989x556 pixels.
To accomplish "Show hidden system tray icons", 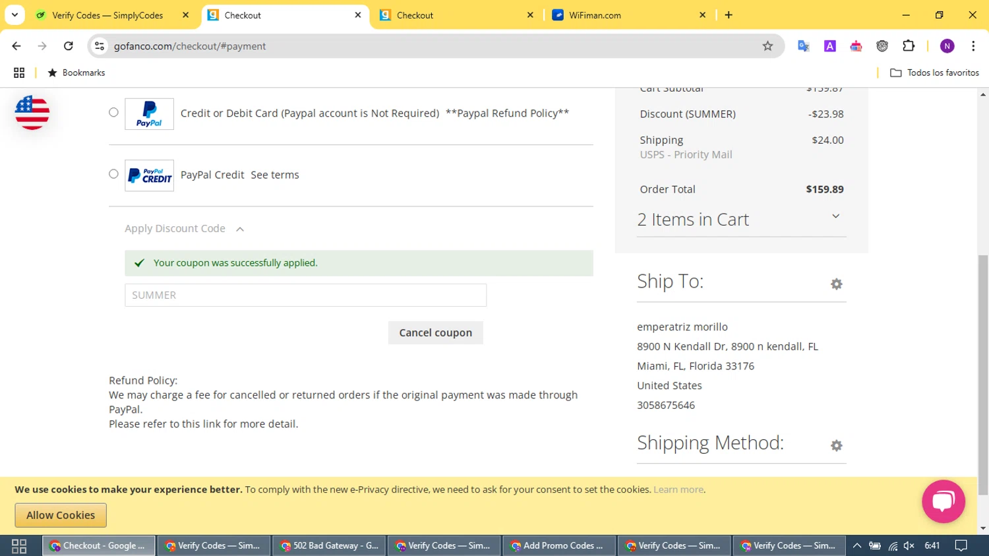I will click(857, 546).
